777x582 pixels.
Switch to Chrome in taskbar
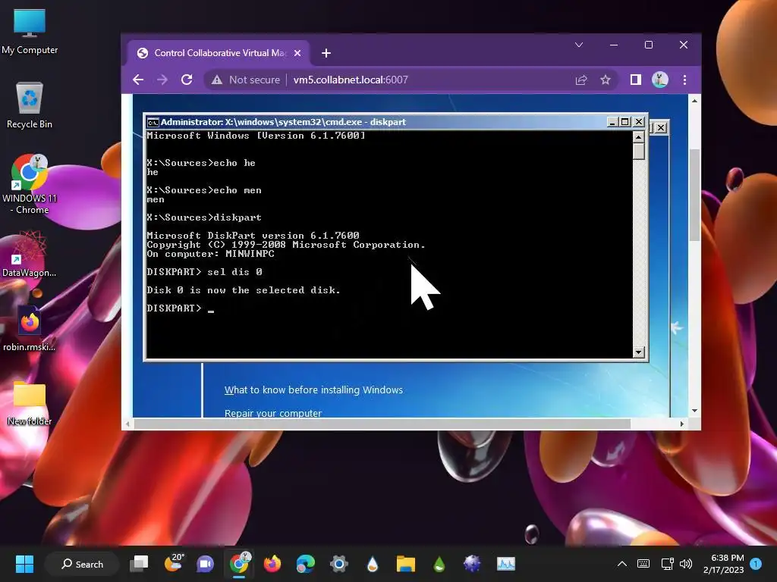pyautogui.click(x=239, y=563)
